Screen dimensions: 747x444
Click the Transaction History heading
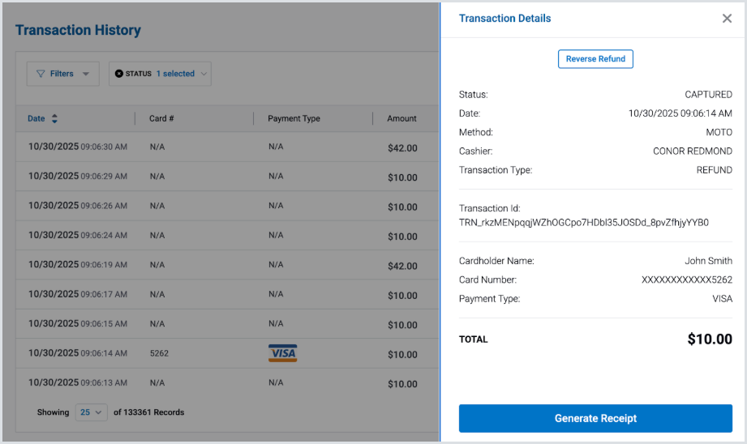click(78, 31)
